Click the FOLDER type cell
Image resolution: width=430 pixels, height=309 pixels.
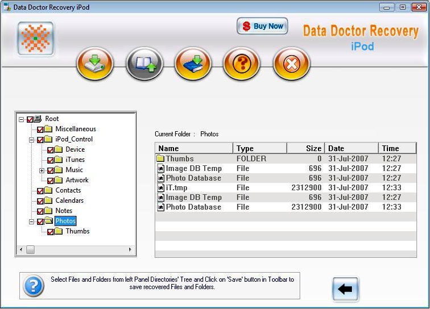click(251, 158)
